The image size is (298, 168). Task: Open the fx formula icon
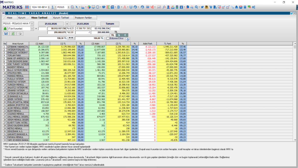[x=164, y=7]
